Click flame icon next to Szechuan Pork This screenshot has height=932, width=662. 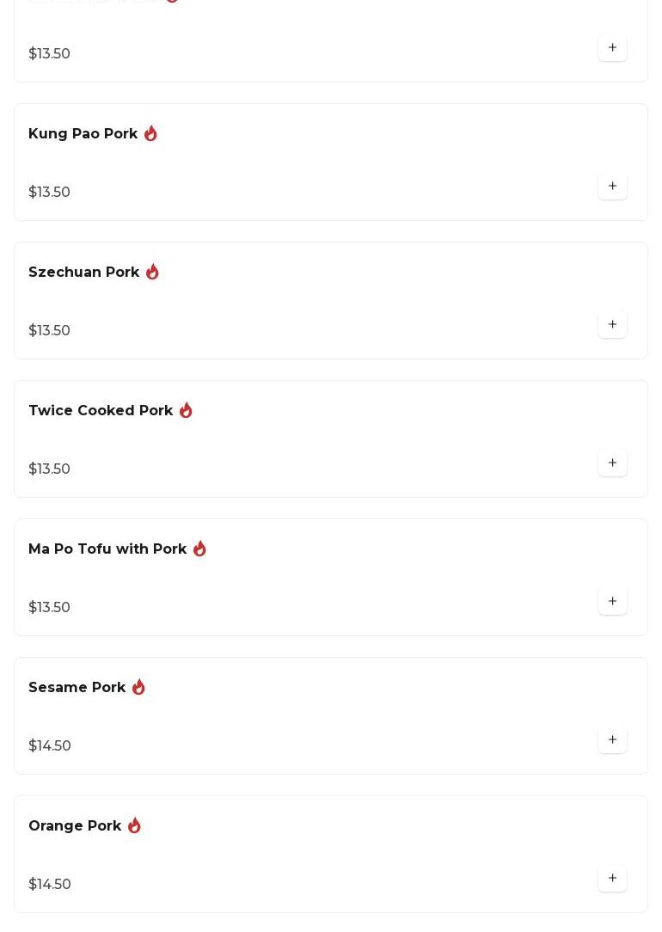pyautogui.click(x=152, y=272)
